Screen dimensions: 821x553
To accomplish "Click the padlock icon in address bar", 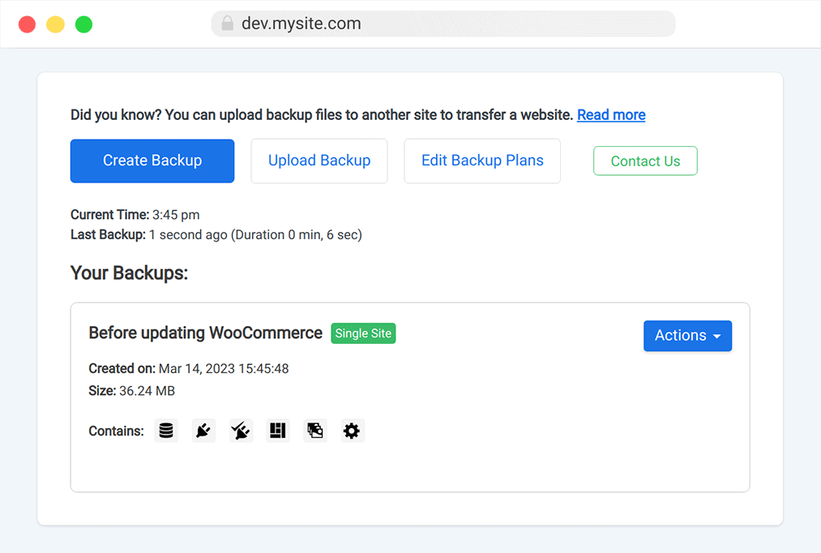I will tap(227, 23).
